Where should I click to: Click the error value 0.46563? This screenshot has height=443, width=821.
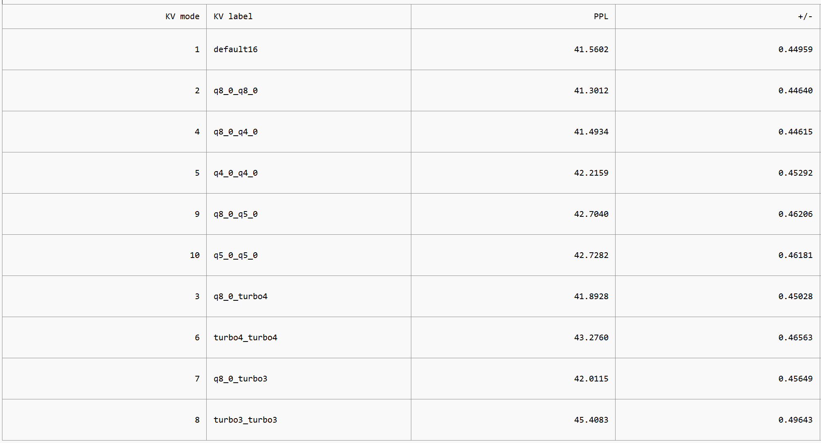[795, 337]
